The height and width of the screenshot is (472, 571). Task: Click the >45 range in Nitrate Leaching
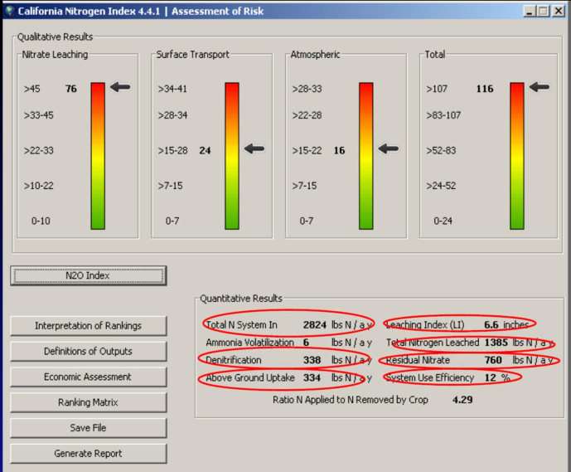(x=32, y=89)
